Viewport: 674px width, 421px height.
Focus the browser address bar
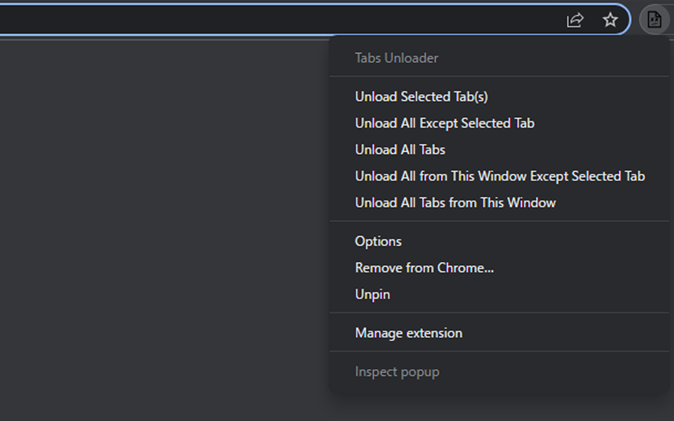click(263, 20)
